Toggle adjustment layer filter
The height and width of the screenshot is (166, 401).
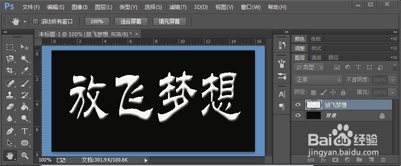[x=348, y=67]
